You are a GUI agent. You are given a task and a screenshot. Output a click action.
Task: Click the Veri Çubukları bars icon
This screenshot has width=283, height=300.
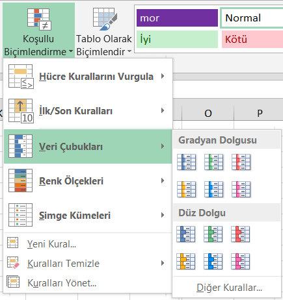coord(21,146)
